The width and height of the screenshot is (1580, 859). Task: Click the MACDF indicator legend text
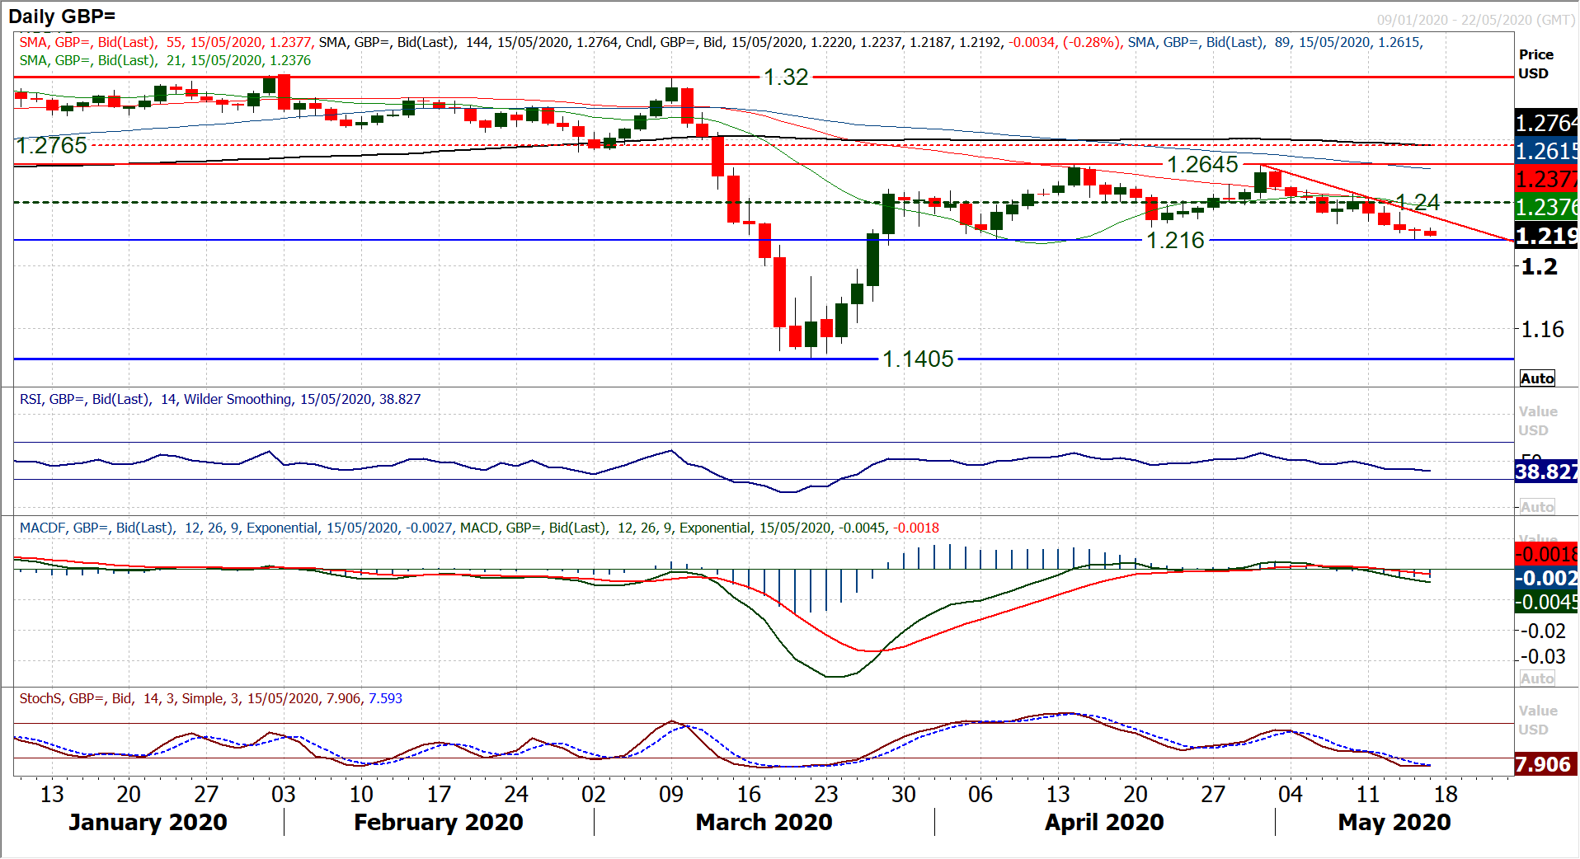click(478, 528)
